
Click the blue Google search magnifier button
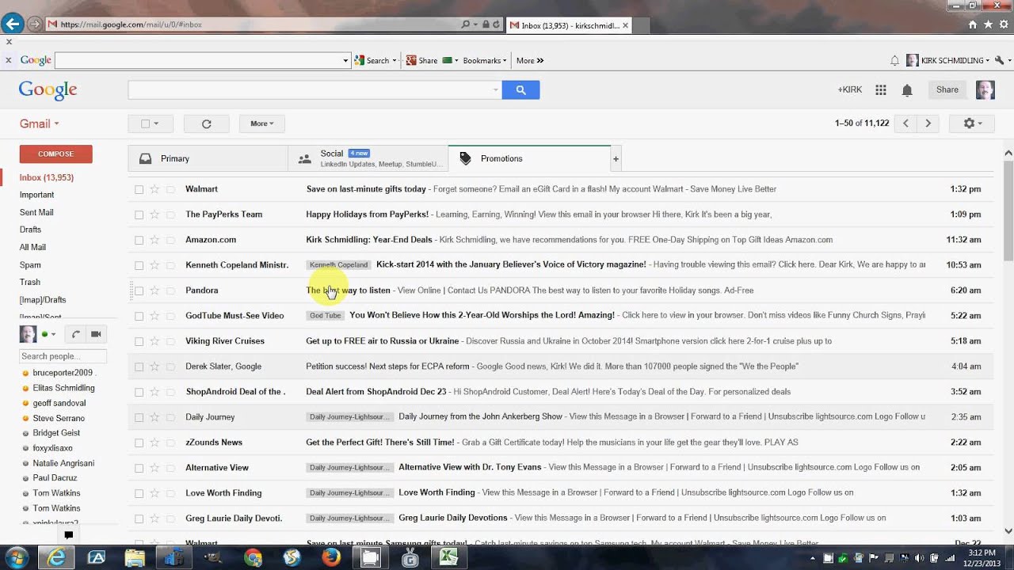tap(520, 90)
